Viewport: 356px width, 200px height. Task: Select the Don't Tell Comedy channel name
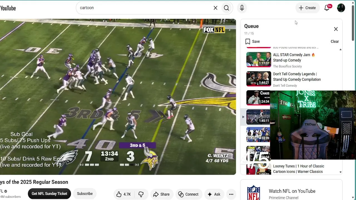285,86
